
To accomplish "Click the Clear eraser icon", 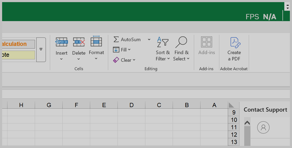I will (x=116, y=60).
